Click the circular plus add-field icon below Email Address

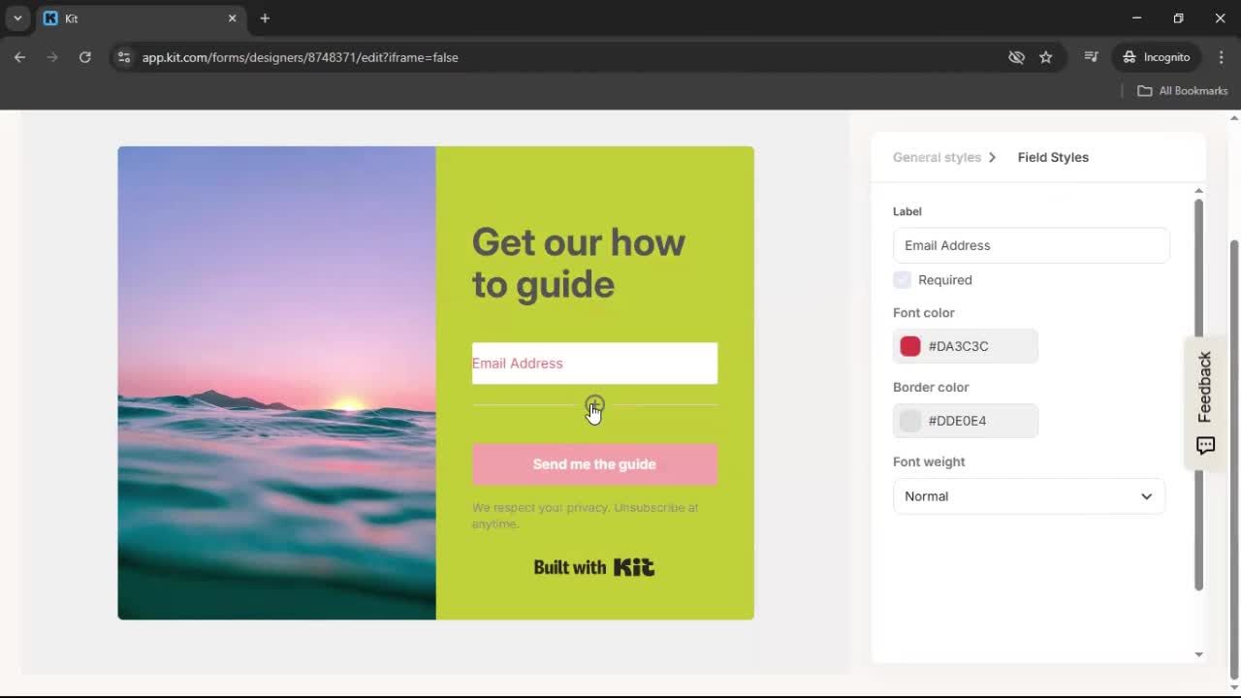click(594, 404)
